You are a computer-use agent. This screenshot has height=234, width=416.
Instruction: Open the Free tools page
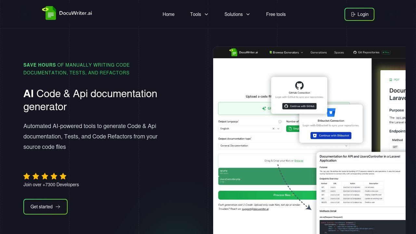[x=276, y=14]
